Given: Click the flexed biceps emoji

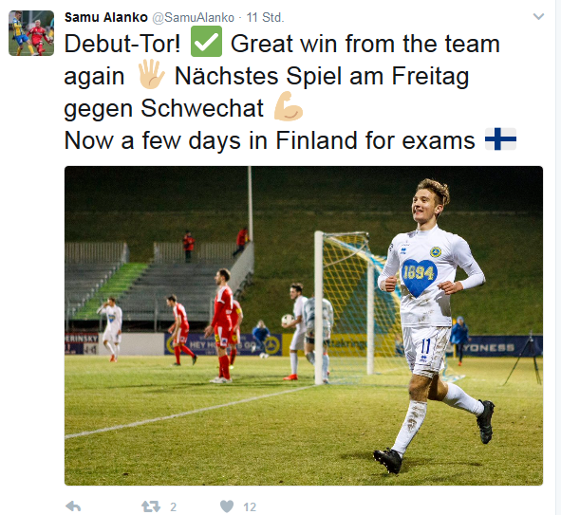Looking at the screenshot, I should click(289, 106).
